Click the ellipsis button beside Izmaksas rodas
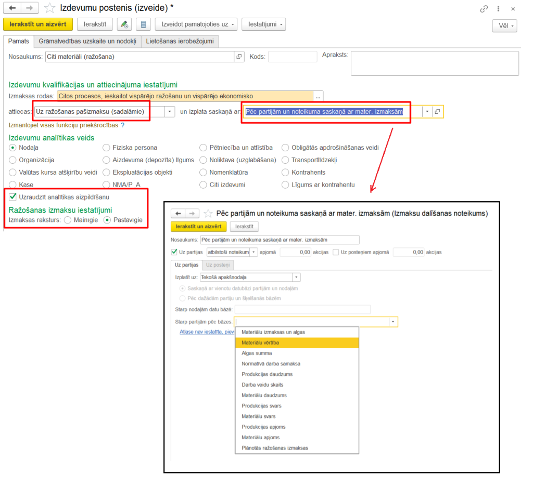533x486 pixels. 318,96
